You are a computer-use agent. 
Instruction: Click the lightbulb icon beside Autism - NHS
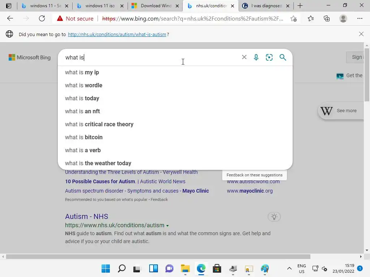274,217
